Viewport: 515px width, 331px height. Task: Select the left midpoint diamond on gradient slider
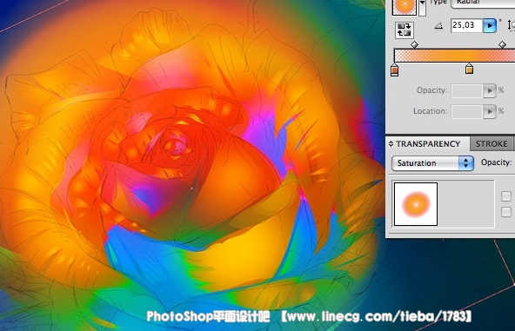pos(414,44)
